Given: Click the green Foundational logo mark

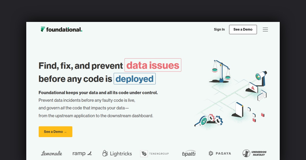Looking at the screenshot, I should [x=43, y=29].
